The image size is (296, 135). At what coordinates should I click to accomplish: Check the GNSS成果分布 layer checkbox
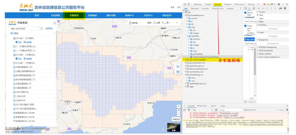point(14,92)
